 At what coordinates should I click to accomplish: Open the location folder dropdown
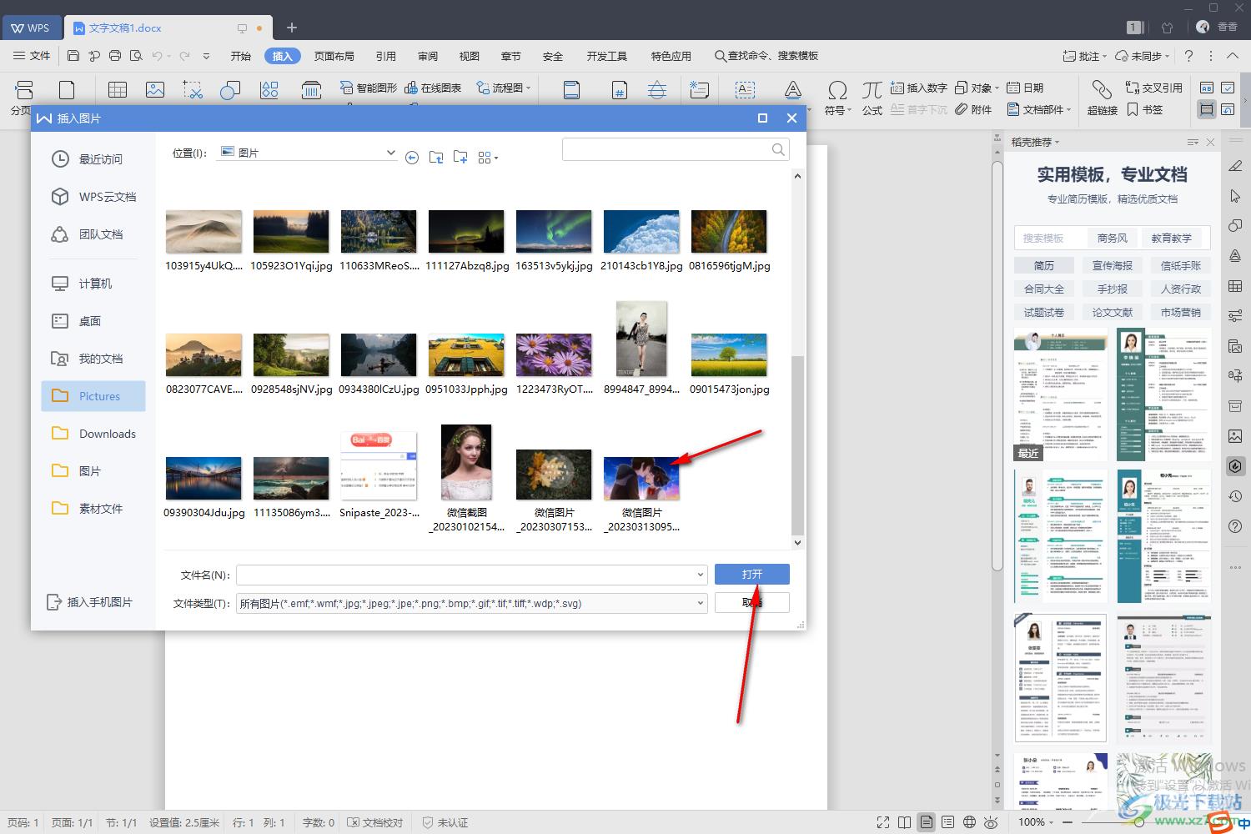coord(390,153)
